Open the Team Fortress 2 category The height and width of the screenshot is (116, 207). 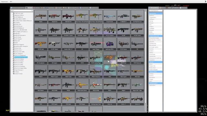pyautogui.click(x=19, y=70)
